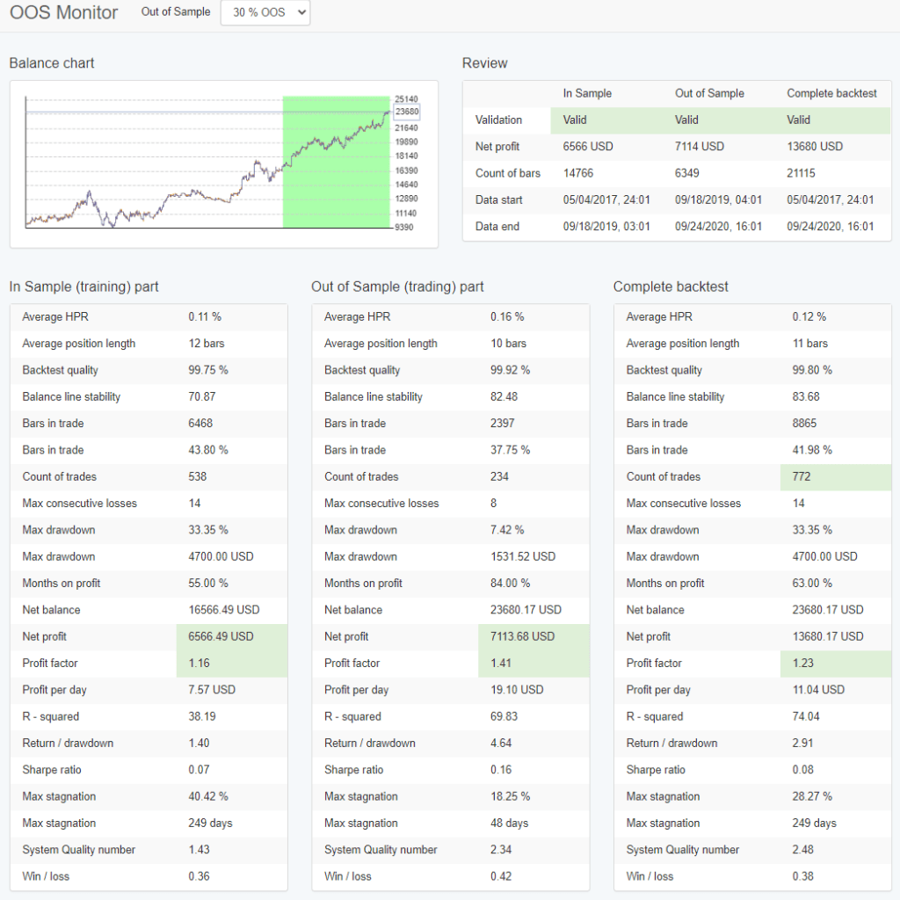The image size is (900, 900).
Task: Click the Out of Sample (trading) part heading
Action: click(x=397, y=287)
